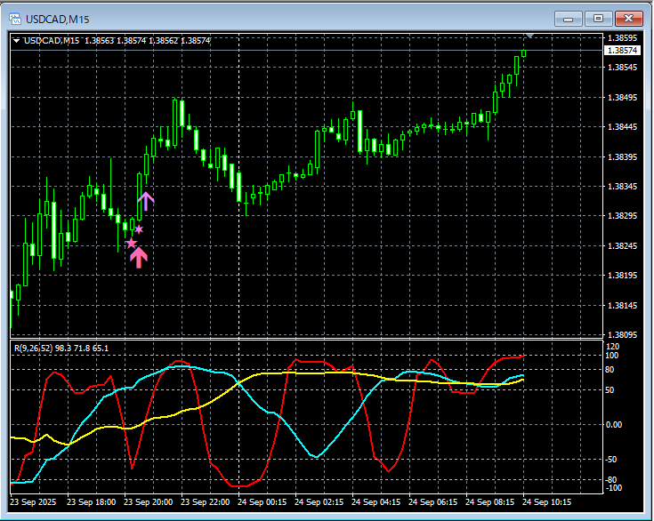
Task: Close the USDCAD chart window
Action: [x=628, y=19]
